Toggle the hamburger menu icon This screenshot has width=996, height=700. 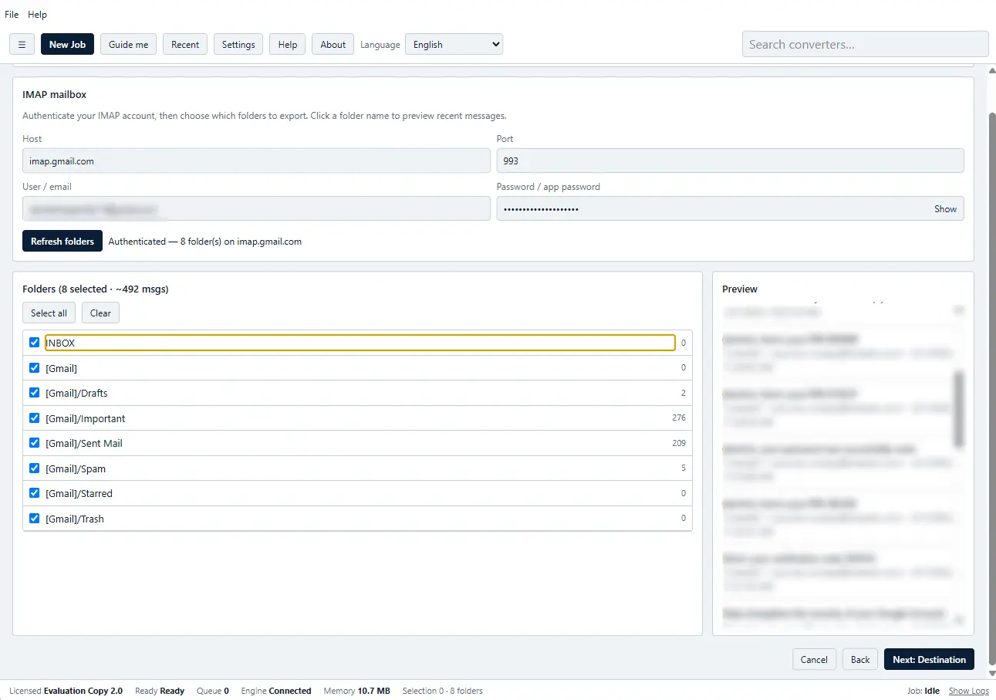[x=22, y=44]
